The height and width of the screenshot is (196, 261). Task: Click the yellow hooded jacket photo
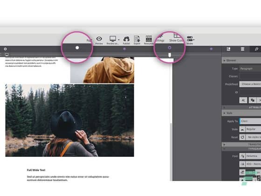pyautogui.click(x=102, y=70)
